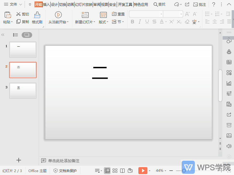Click the zoom slider in status bar

click(184, 171)
